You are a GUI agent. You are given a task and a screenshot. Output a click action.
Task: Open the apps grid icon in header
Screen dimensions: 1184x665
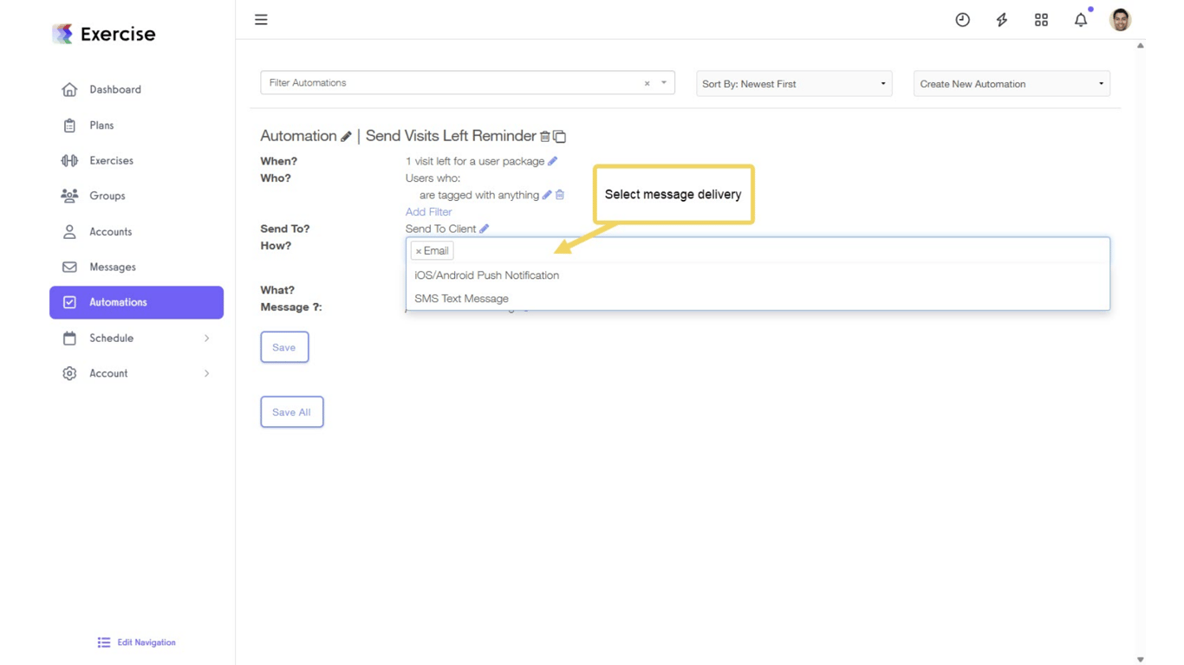(x=1041, y=19)
